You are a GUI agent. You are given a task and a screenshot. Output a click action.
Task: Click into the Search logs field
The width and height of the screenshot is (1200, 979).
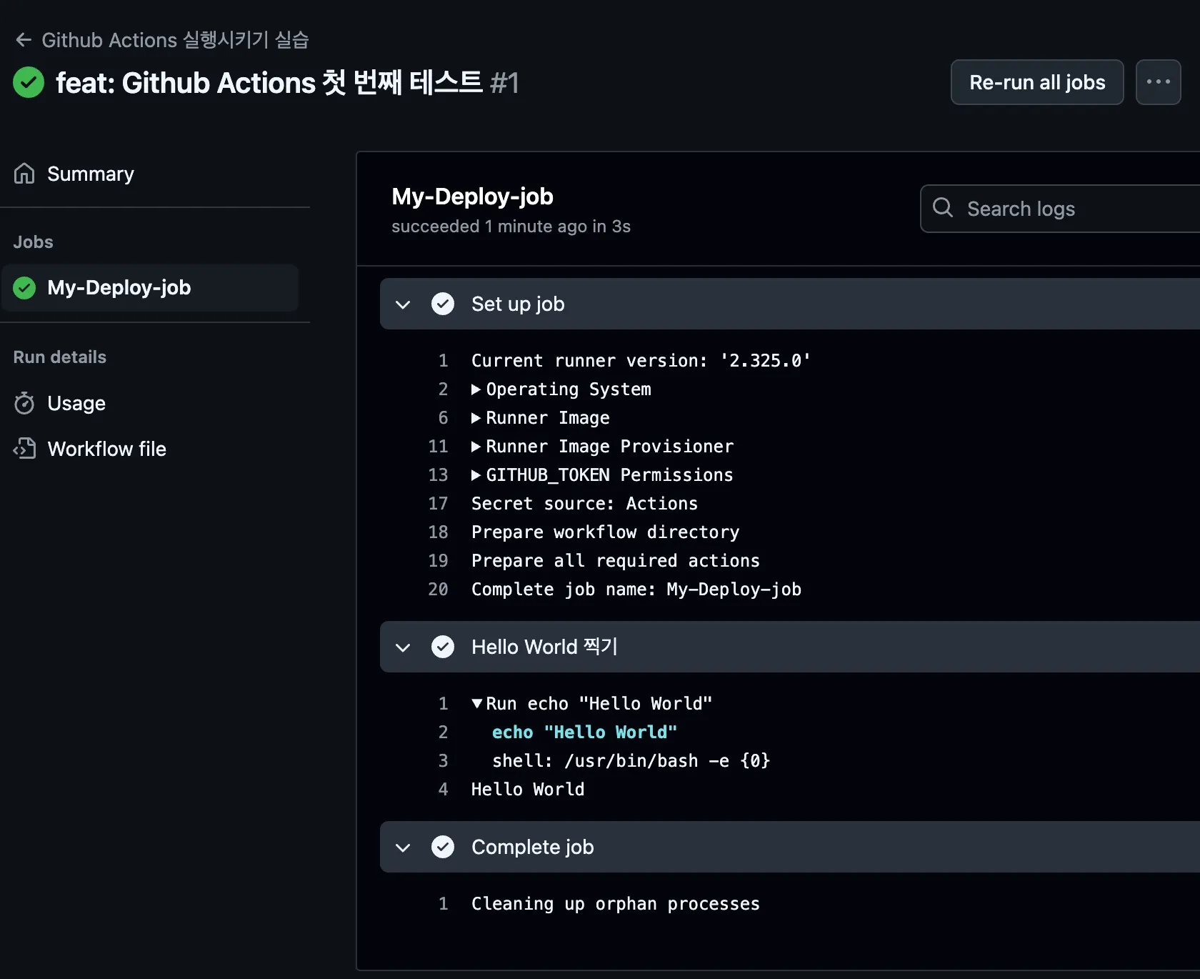(x=1061, y=209)
